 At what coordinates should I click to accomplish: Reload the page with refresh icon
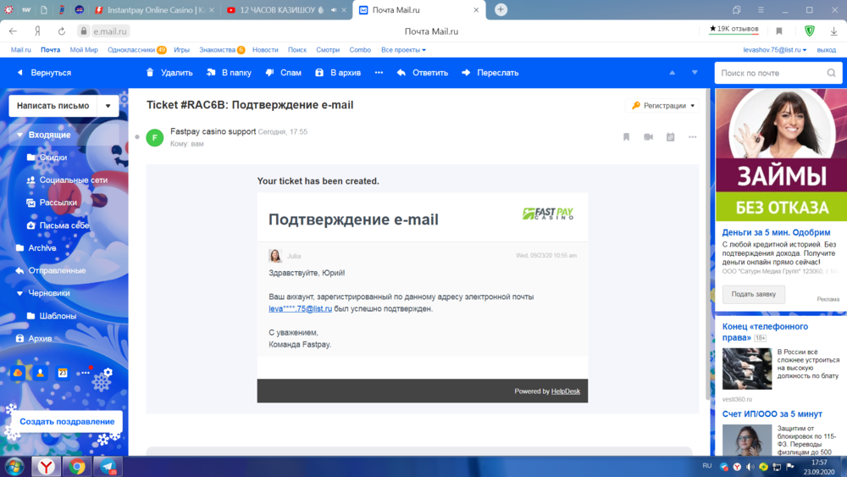tap(62, 31)
